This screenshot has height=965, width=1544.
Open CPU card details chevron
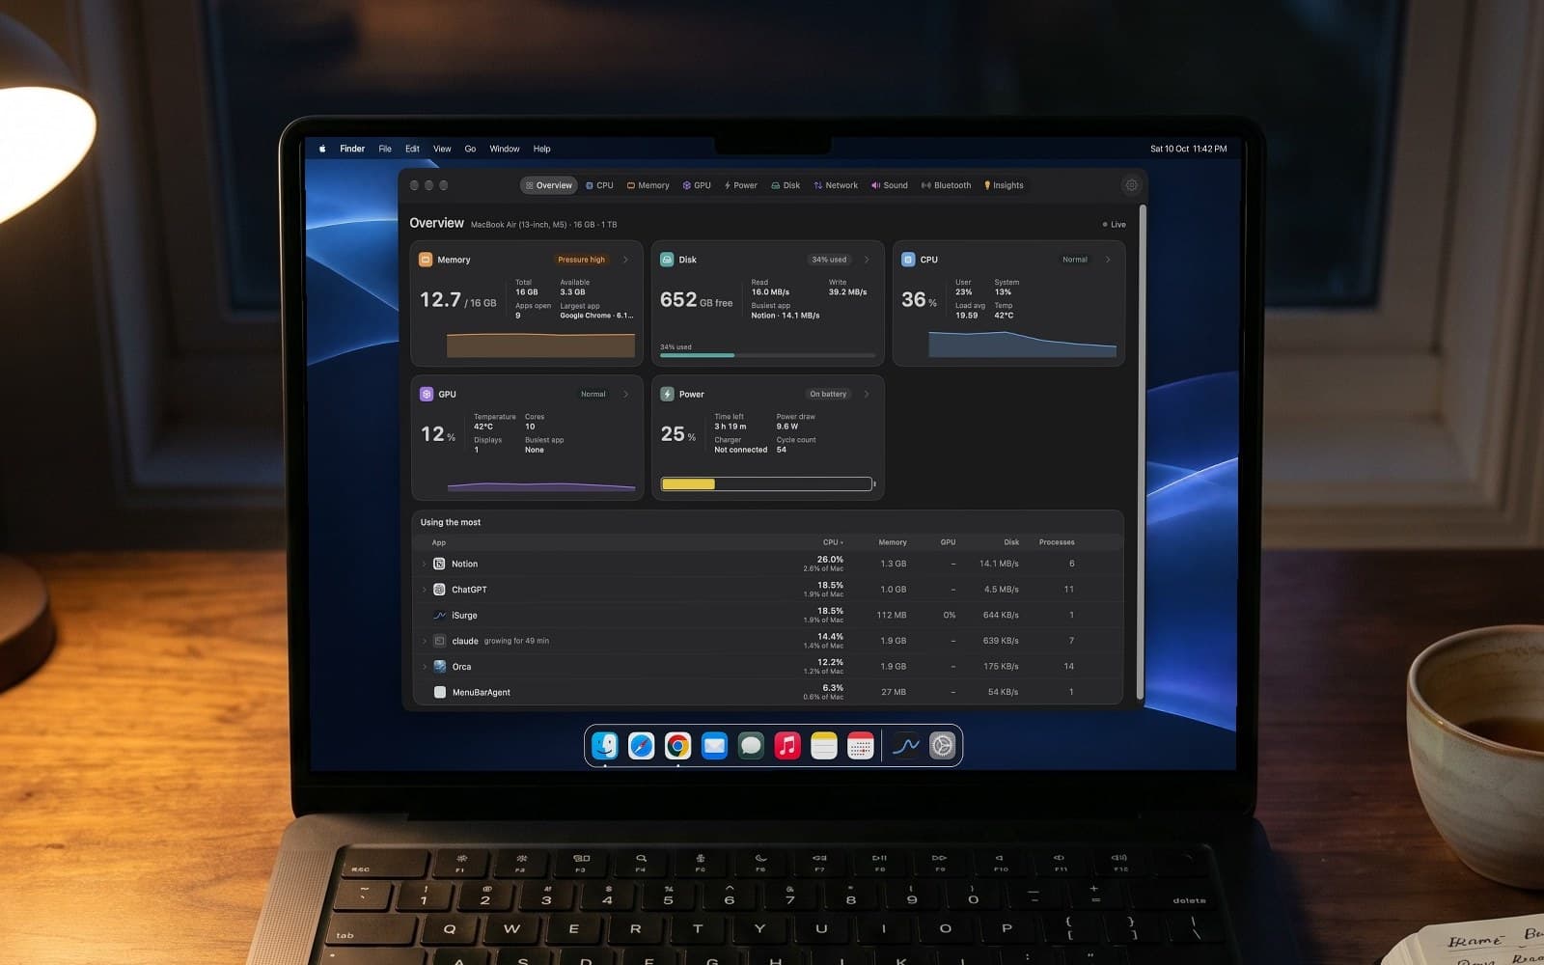click(x=1108, y=260)
